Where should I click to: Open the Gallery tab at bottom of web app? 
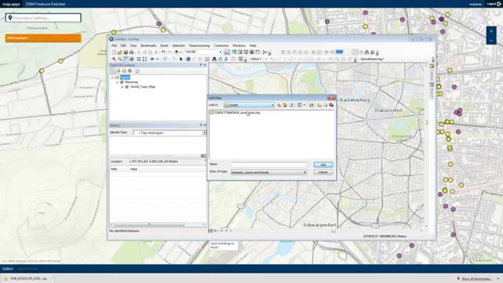(8, 269)
